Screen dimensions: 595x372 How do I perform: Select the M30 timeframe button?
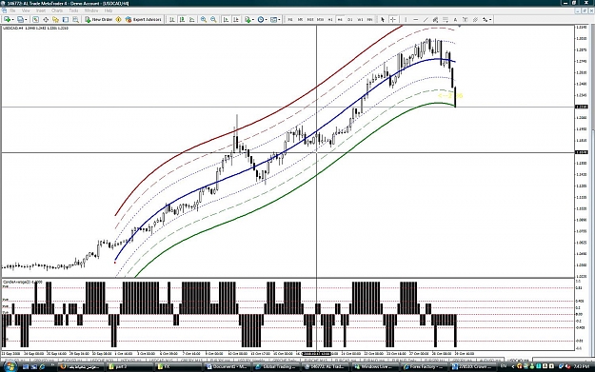(x=320, y=19)
